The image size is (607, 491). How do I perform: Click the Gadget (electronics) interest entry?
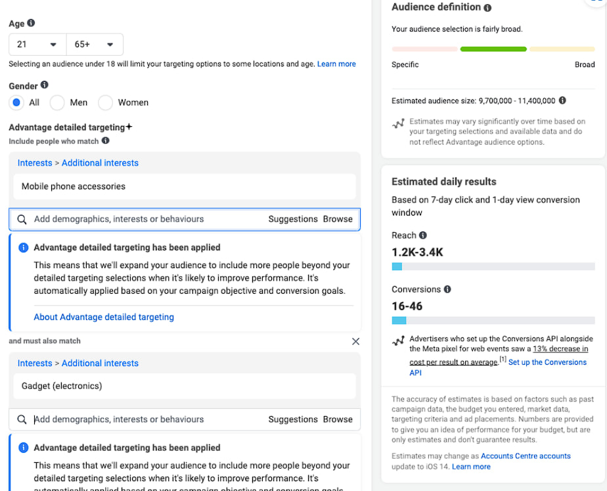184,386
